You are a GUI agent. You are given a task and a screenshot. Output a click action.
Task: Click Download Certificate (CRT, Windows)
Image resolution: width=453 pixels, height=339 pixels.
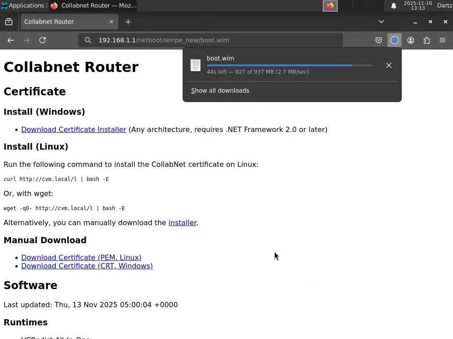(87, 266)
